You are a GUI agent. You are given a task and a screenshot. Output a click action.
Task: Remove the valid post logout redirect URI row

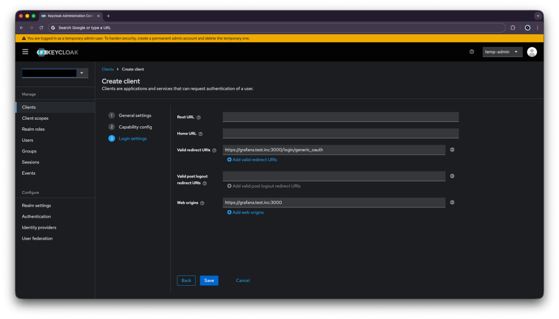tap(452, 176)
